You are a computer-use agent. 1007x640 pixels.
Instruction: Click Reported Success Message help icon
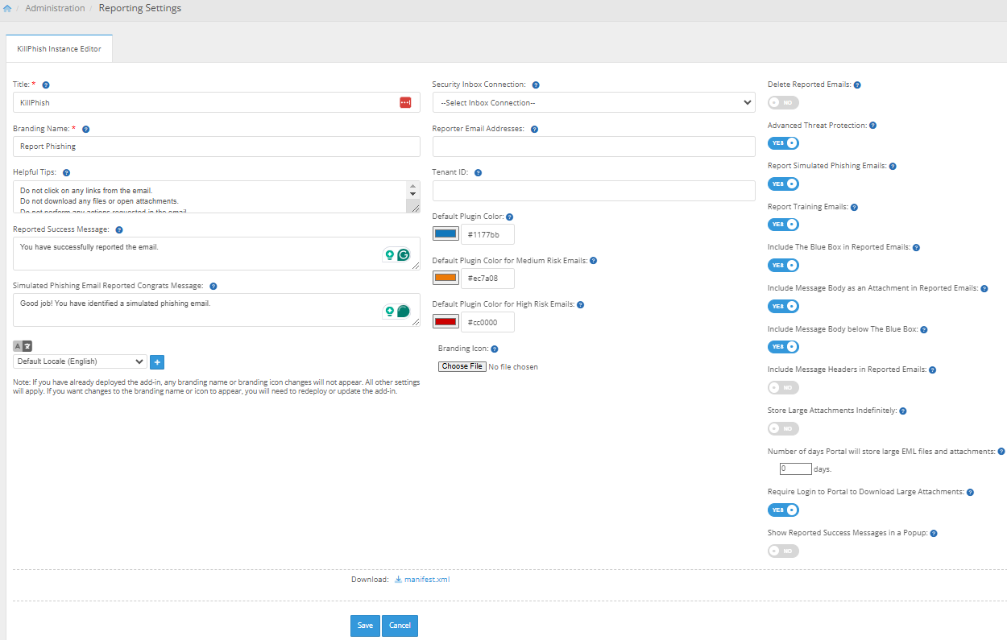(x=119, y=229)
